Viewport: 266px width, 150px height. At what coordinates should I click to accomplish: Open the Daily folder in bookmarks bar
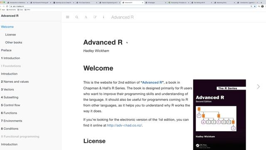[x=20, y=10]
